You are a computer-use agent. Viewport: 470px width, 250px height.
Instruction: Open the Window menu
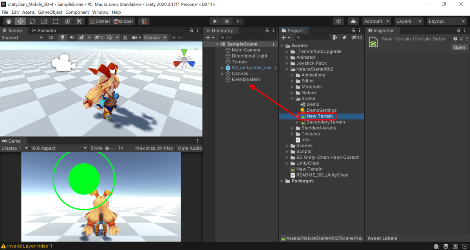101,12
